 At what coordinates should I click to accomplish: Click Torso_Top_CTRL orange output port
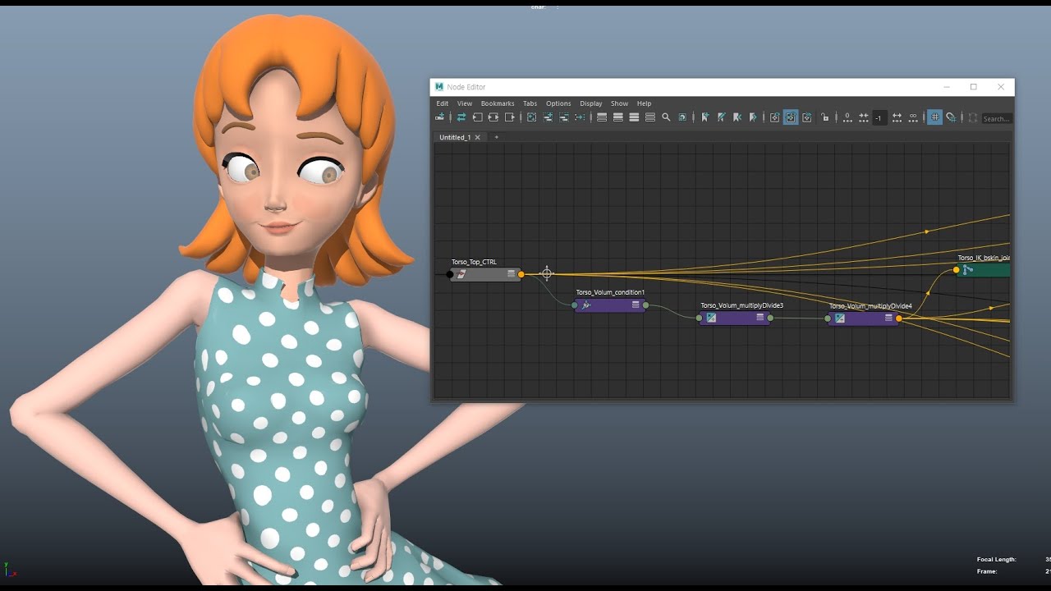coord(521,274)
